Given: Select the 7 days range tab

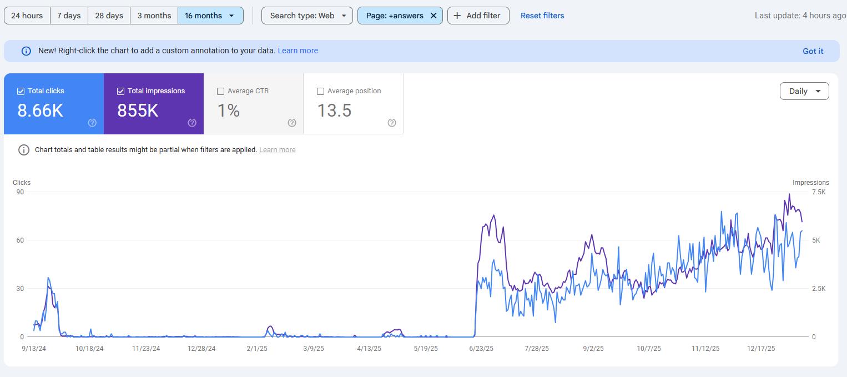Looking at the screenshot, I should [69, 16].
